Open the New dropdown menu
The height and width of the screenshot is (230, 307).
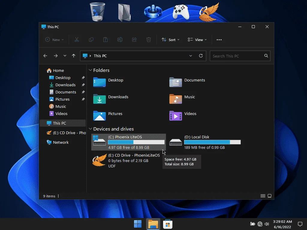pos(55,40)
